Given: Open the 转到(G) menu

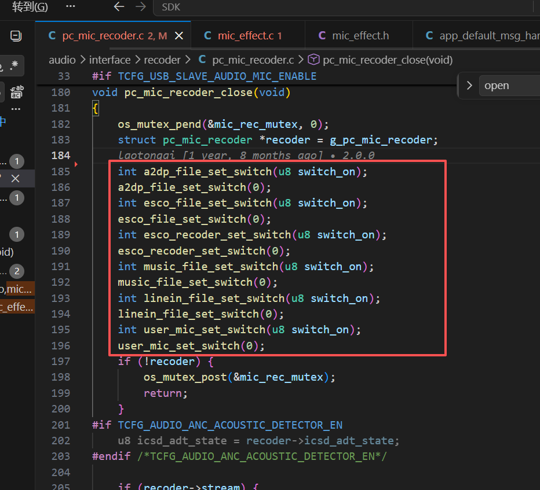Looking at the screenshot, I should [30, 6].
